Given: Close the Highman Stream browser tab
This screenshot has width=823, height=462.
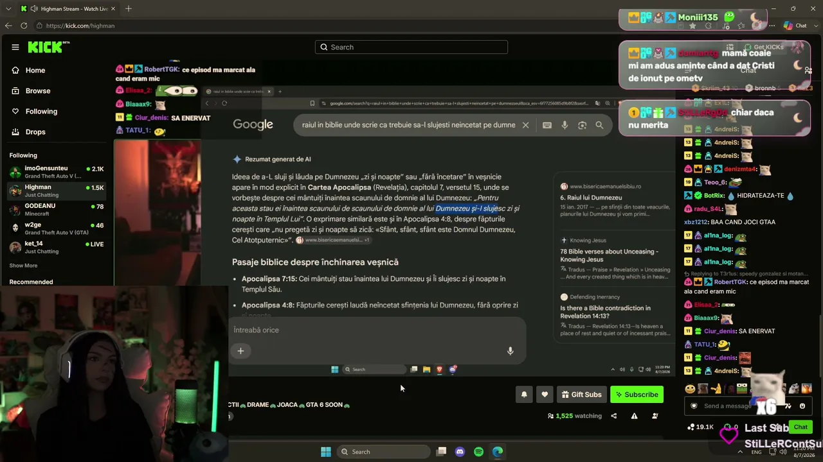Looking at the screenshot, I should pyautogui.click(x=113, y=9).
